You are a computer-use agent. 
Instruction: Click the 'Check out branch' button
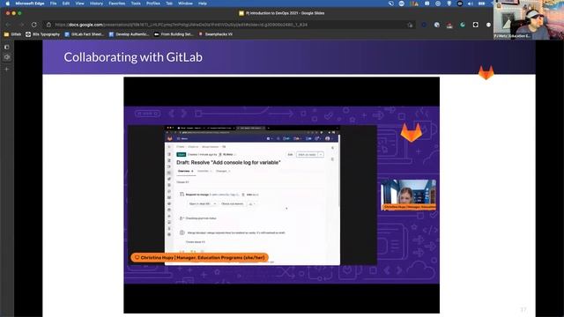233,203
